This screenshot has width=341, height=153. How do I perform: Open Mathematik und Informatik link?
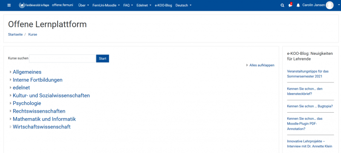click(x=44, y=119)
